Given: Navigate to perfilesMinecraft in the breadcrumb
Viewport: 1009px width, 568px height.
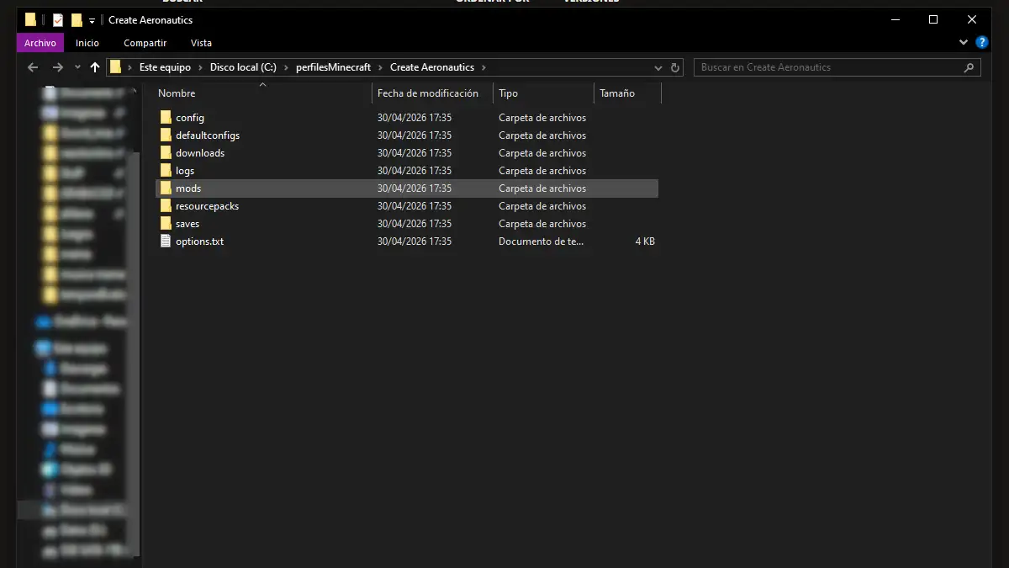Looking at the screenshot, I should pos(333,67).
